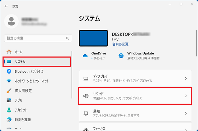Click the Bluetooth icon in sidebar
This screenshot has width=198, height=131.
pyautogui.click(x=9, y=71)
